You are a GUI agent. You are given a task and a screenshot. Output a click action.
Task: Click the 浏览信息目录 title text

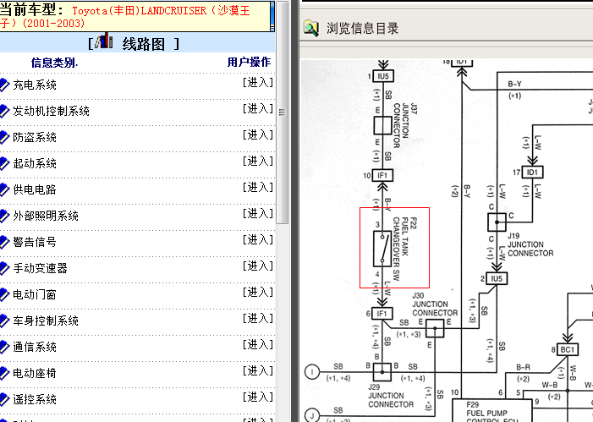coord(362,29)
